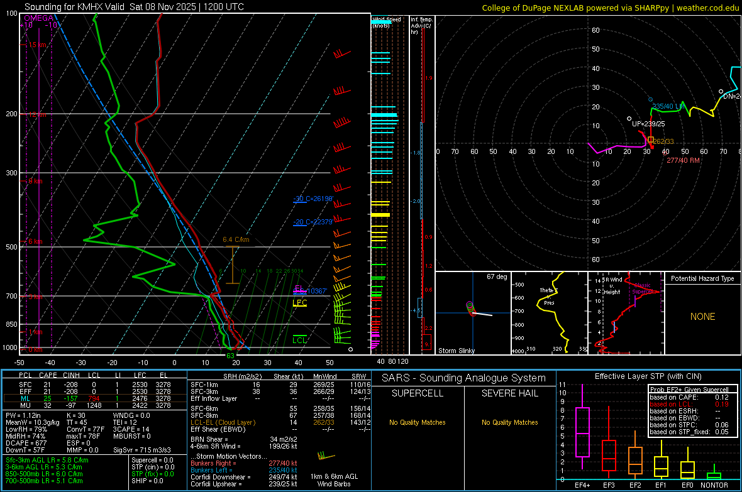Select the EFF parcel row
The image size is (742, 492).
pyautogui.click(x=95, y=391)
